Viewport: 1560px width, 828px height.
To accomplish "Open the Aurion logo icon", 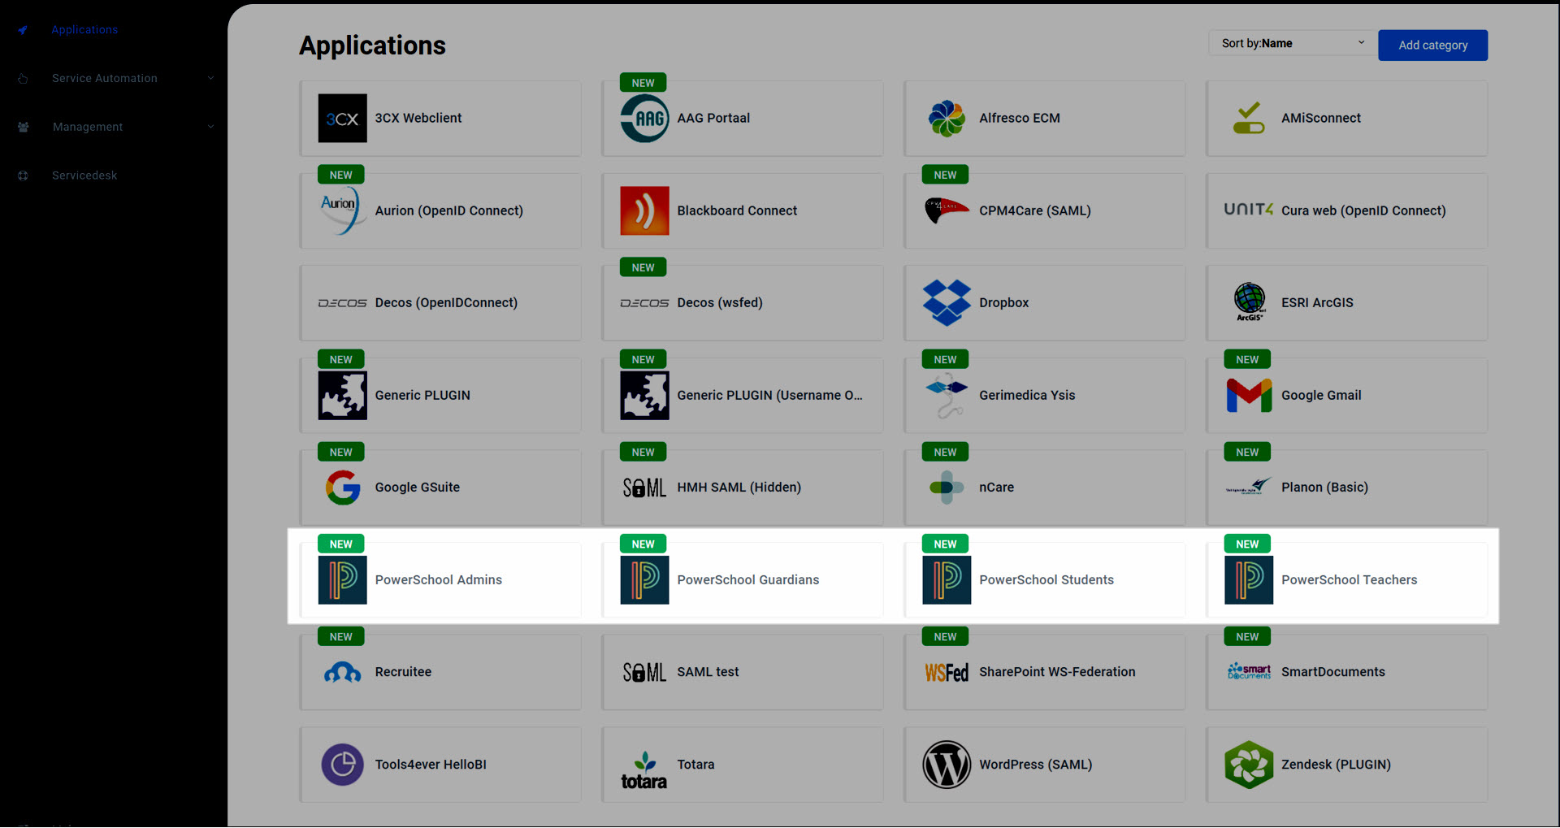I will (x=342, y=210).
